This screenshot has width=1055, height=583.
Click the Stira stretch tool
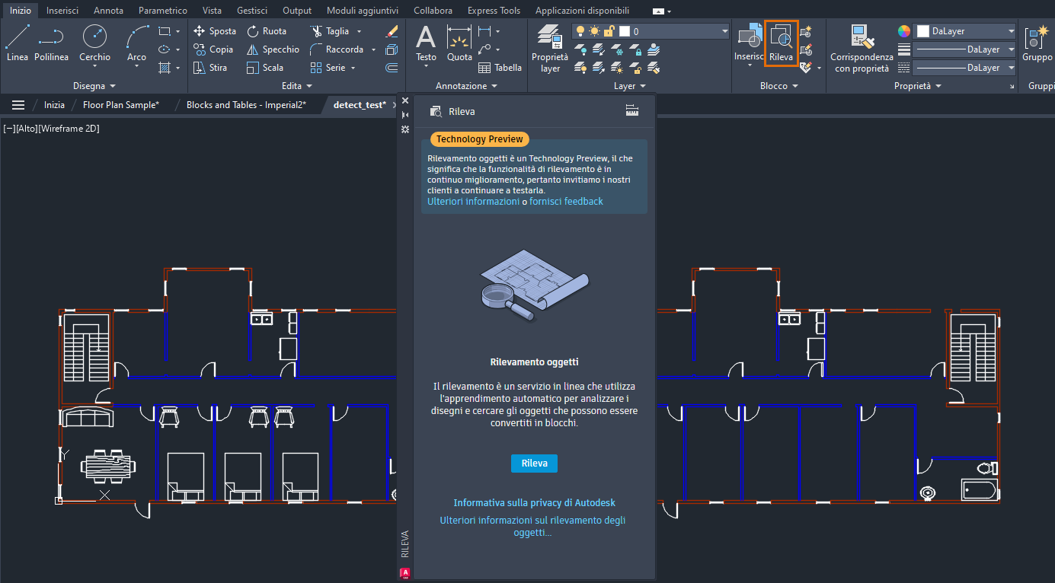tap(210, 68)
